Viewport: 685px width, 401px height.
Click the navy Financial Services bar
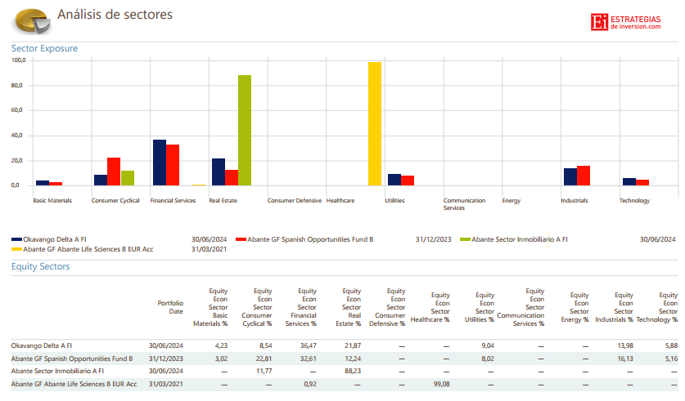pyautogui.click(x=160, y=163)
